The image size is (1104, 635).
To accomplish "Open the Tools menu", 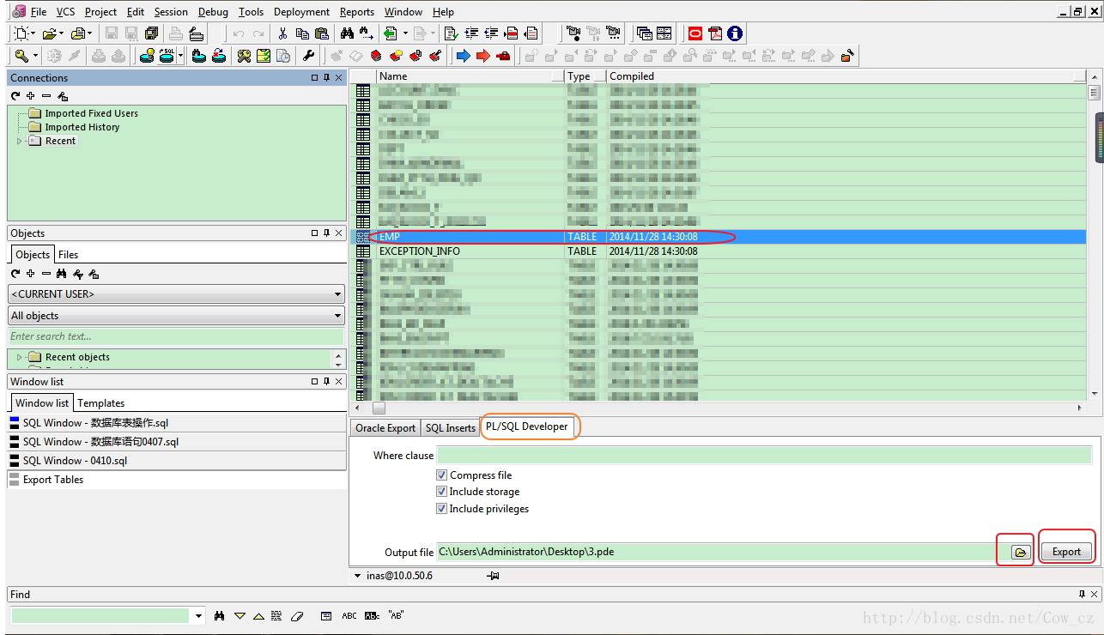I will [251, 12].
